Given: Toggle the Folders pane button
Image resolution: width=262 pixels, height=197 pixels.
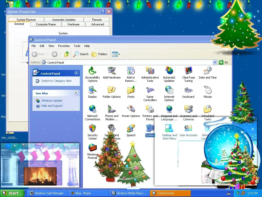Looking at the screenshot, I should [x=100, y=54].
